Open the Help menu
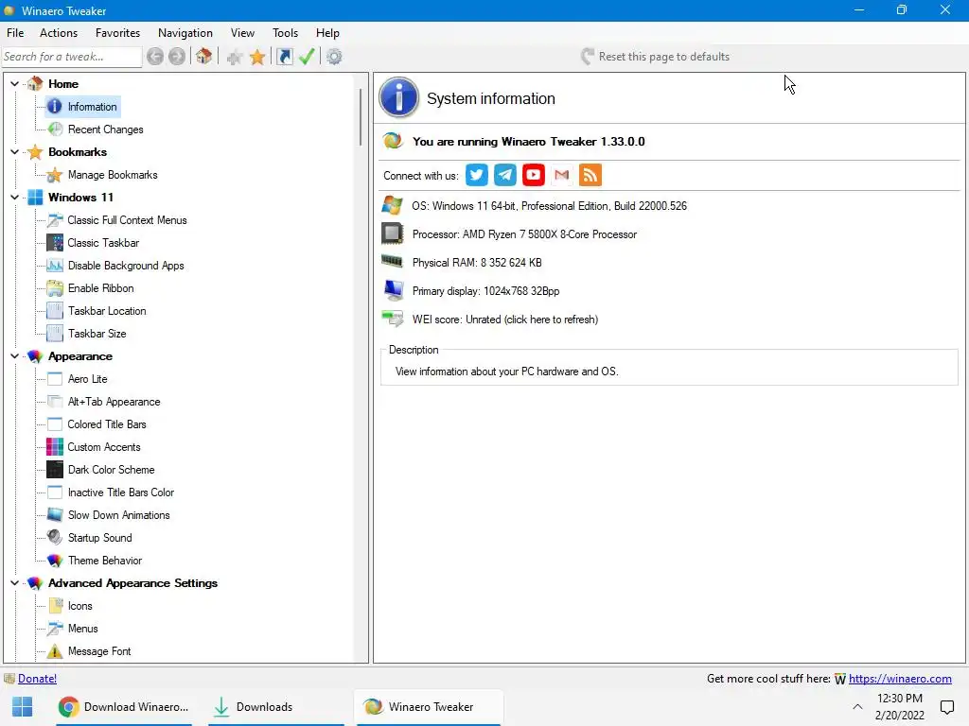 pos(327,33)
